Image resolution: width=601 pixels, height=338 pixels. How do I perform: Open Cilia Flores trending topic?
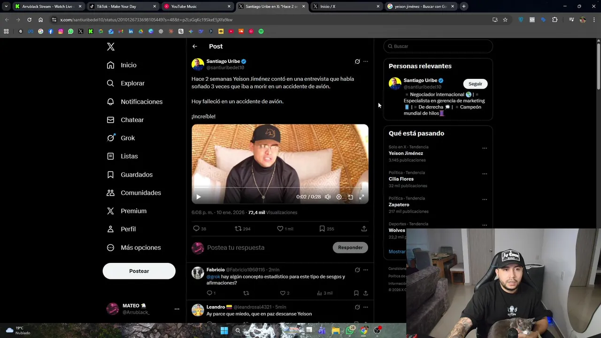401,179
